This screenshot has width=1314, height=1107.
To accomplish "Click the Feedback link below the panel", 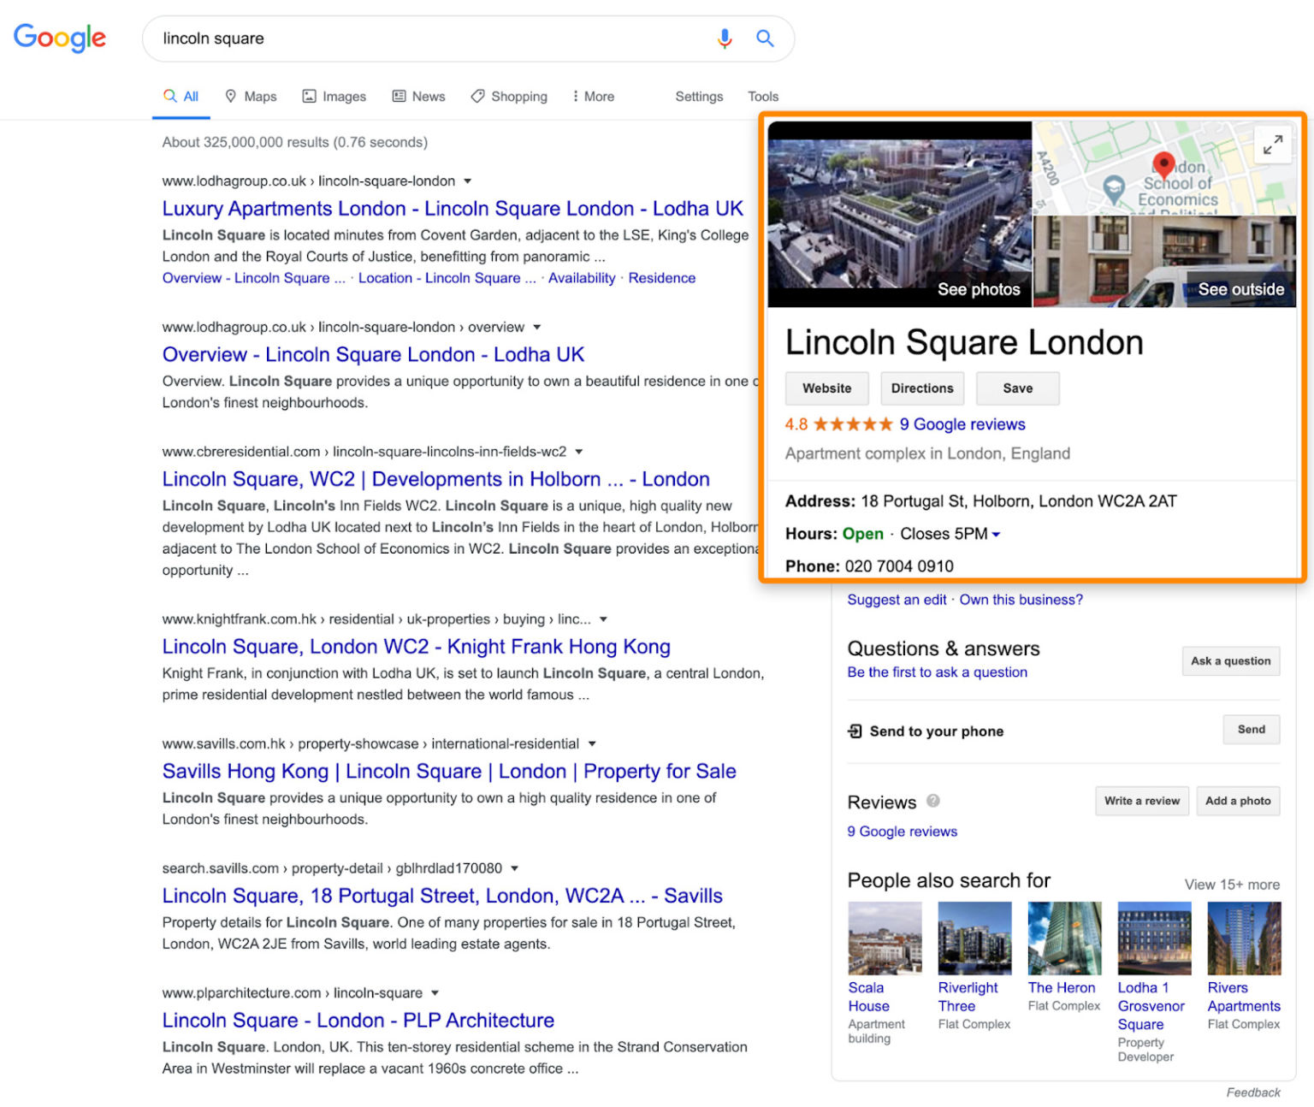I will point(1253,1092).
